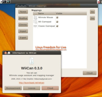Click the Wiican mappings window minimize button
Viewport: 102px width, 97px height.
tap(22, 6)
